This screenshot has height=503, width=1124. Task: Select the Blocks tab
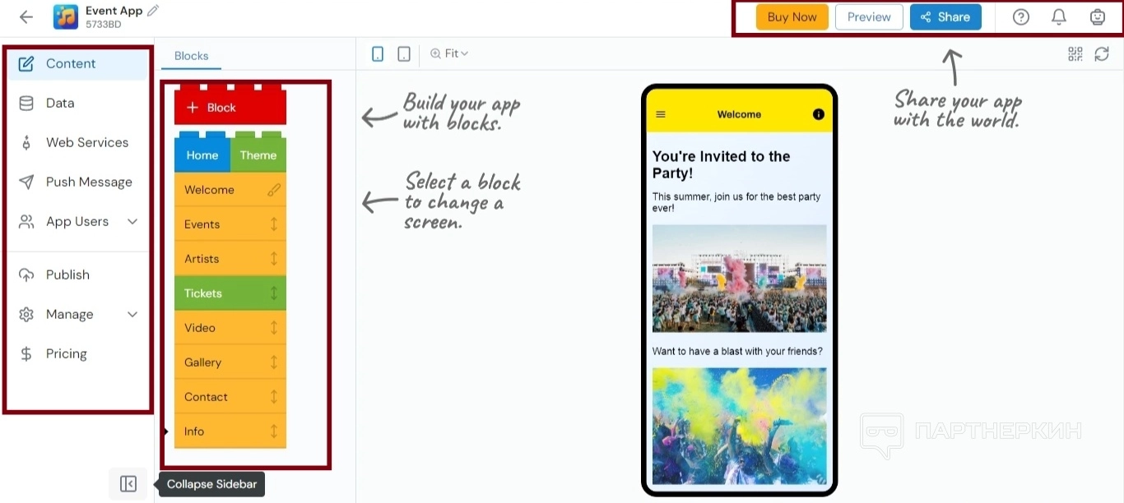click(x=192, y=56)
